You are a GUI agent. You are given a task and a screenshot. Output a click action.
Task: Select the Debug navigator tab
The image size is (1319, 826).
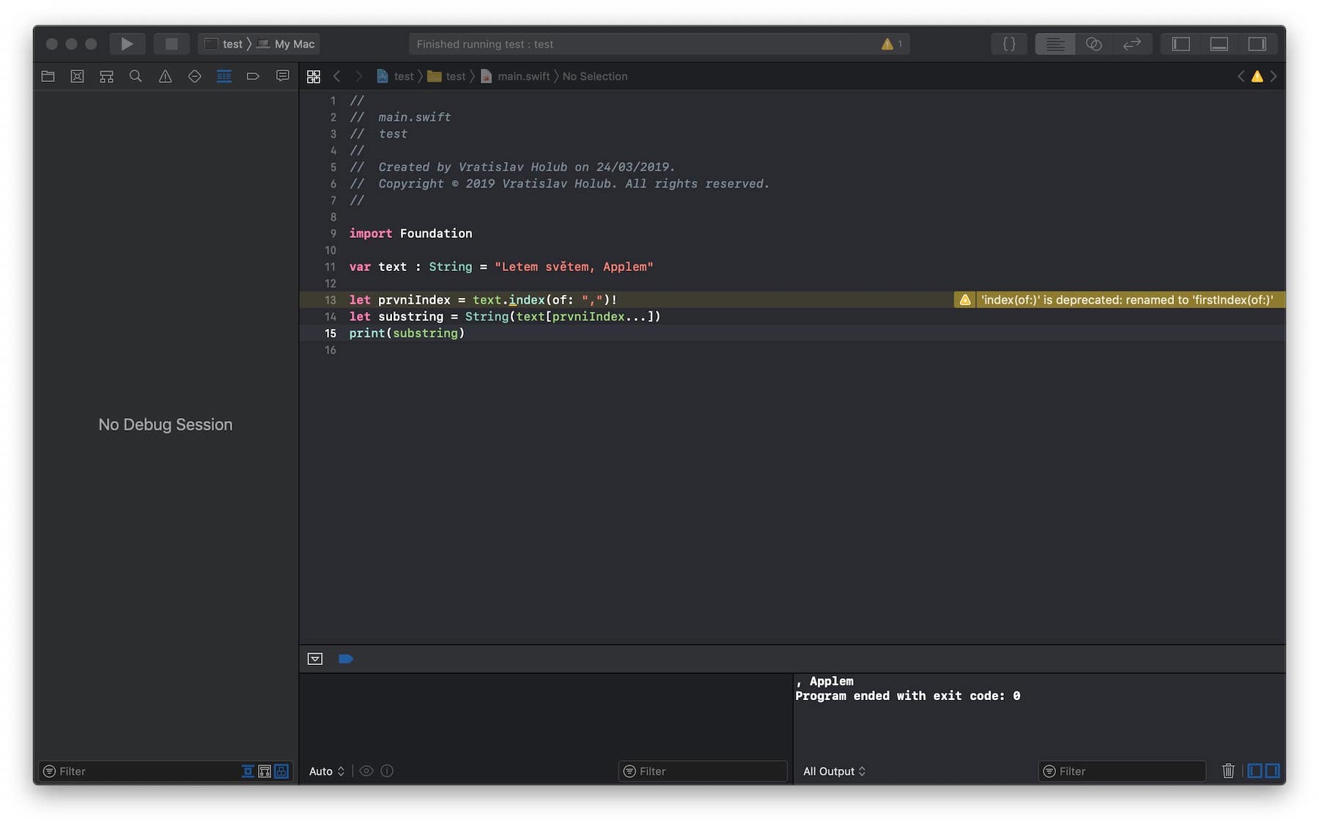coord(224,76)
